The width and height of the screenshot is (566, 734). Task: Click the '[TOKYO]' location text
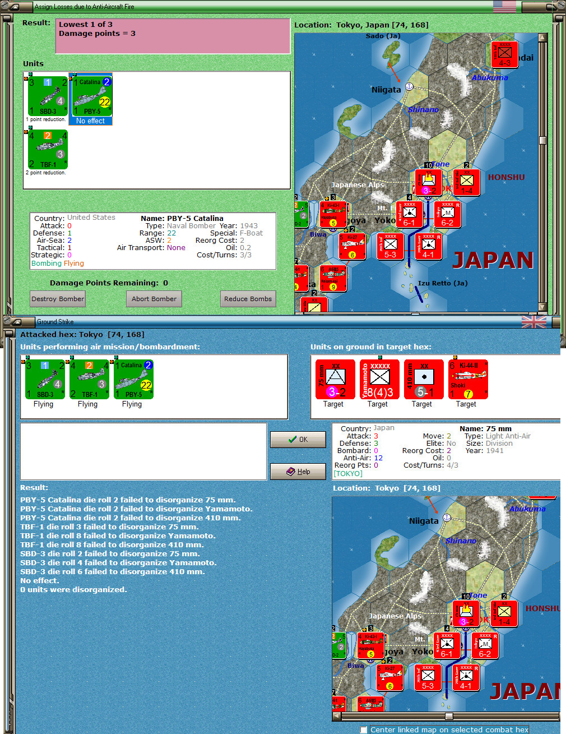click(348, 474)
